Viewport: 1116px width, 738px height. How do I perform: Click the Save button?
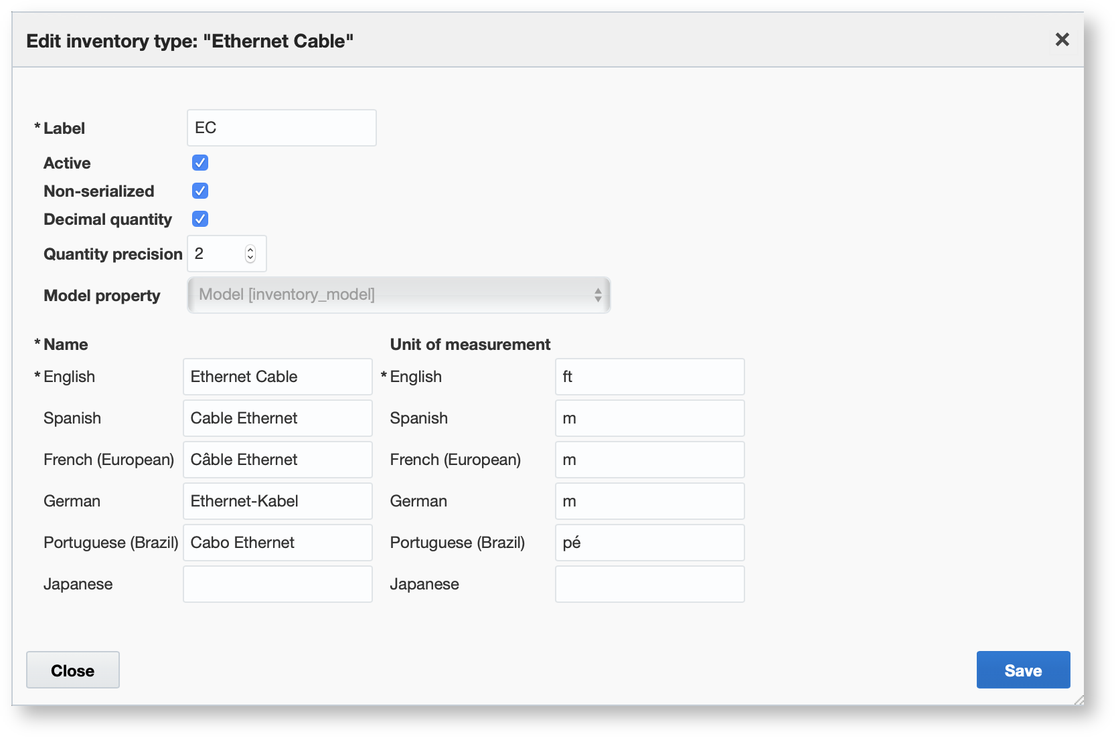point(1022,670)
